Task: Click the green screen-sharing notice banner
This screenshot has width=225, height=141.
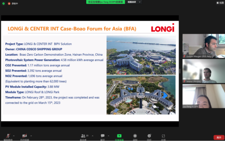Action: 105,2
